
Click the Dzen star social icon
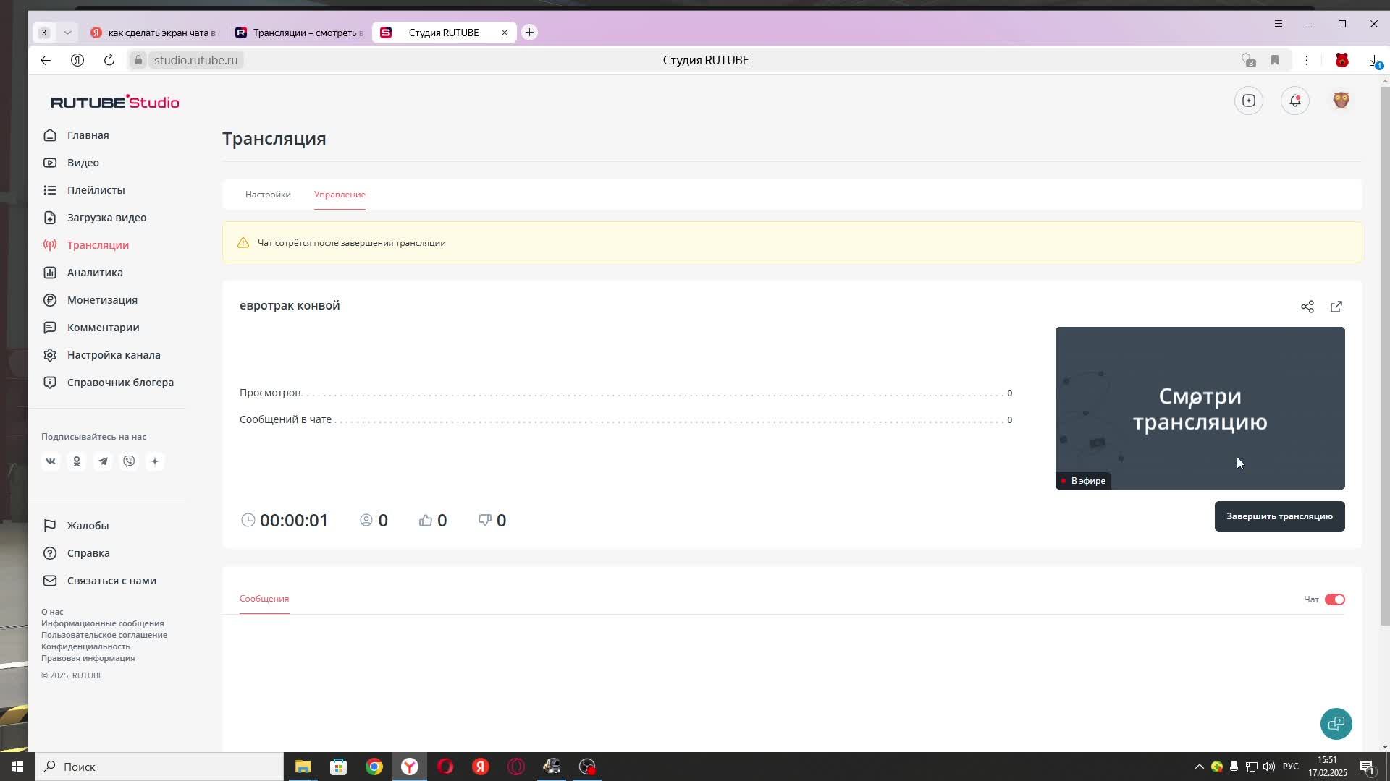[155, 461]
